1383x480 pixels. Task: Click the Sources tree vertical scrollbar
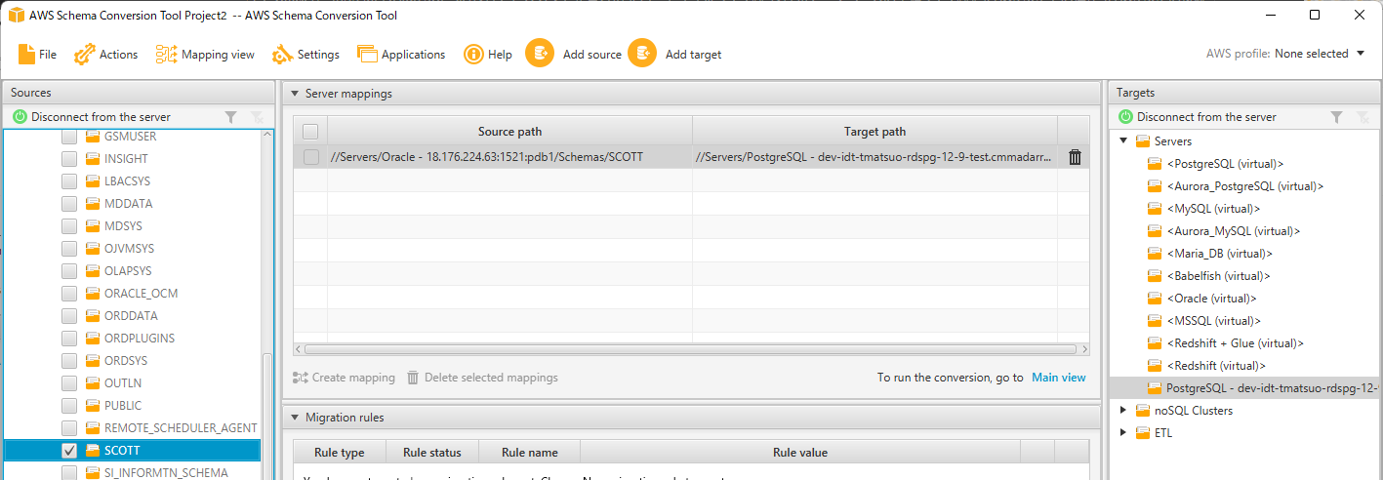267,415
